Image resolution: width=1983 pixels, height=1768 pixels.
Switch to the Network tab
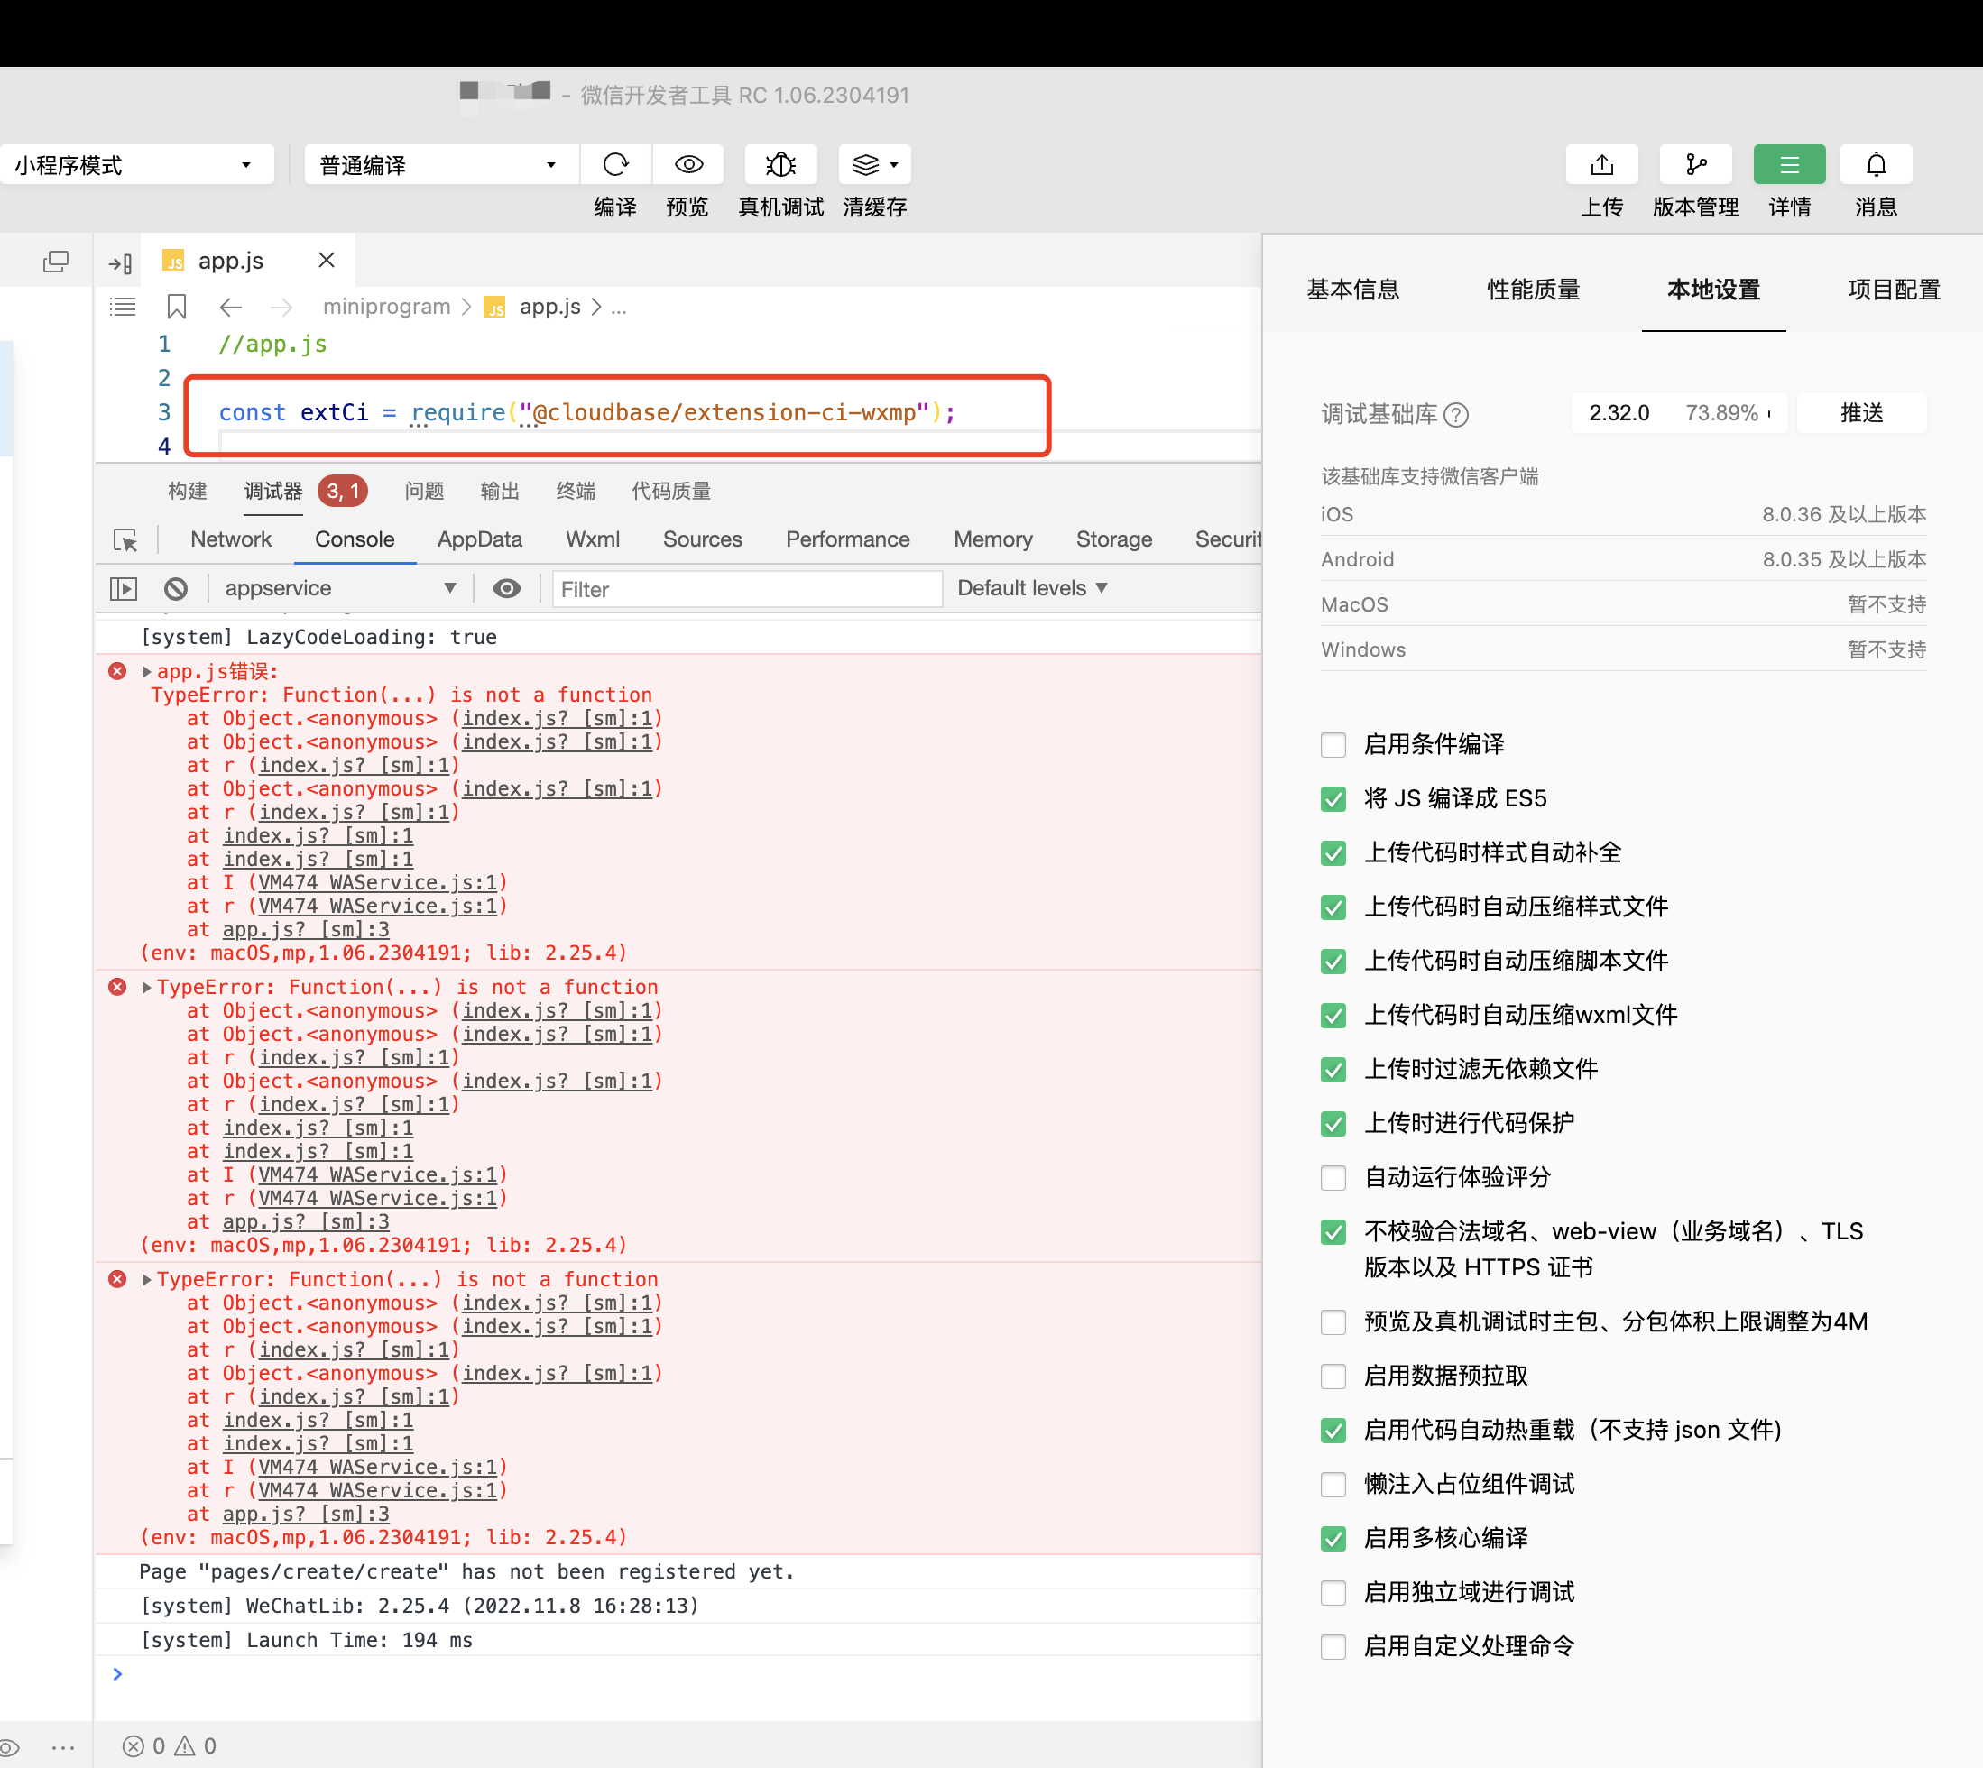230,540
